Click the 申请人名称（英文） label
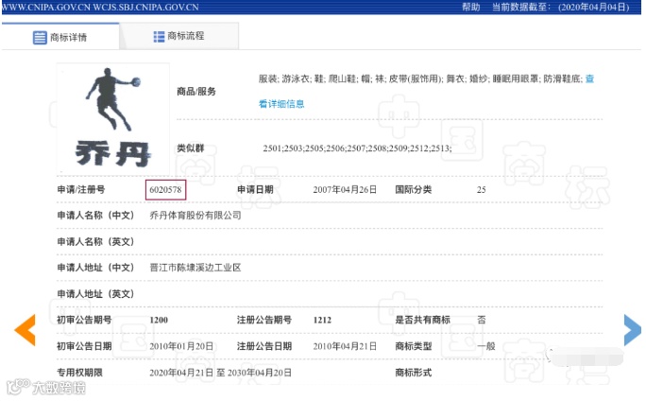The width and height of the screenshot is (646, 401). (95, 242)
